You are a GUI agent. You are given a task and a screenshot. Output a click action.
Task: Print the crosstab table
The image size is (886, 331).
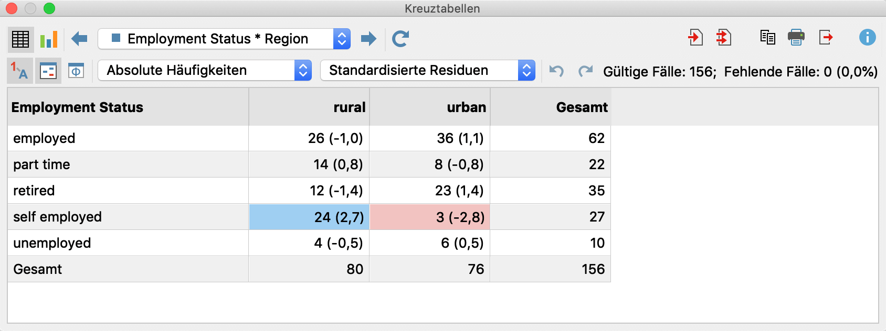[796, 37]
